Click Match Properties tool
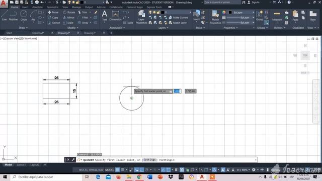This screenshot has width=322, height=181. point(215,17)
